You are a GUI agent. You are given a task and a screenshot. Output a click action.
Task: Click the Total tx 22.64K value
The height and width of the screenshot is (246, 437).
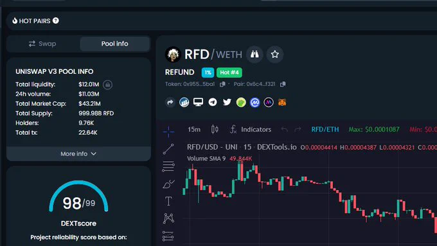88,132
